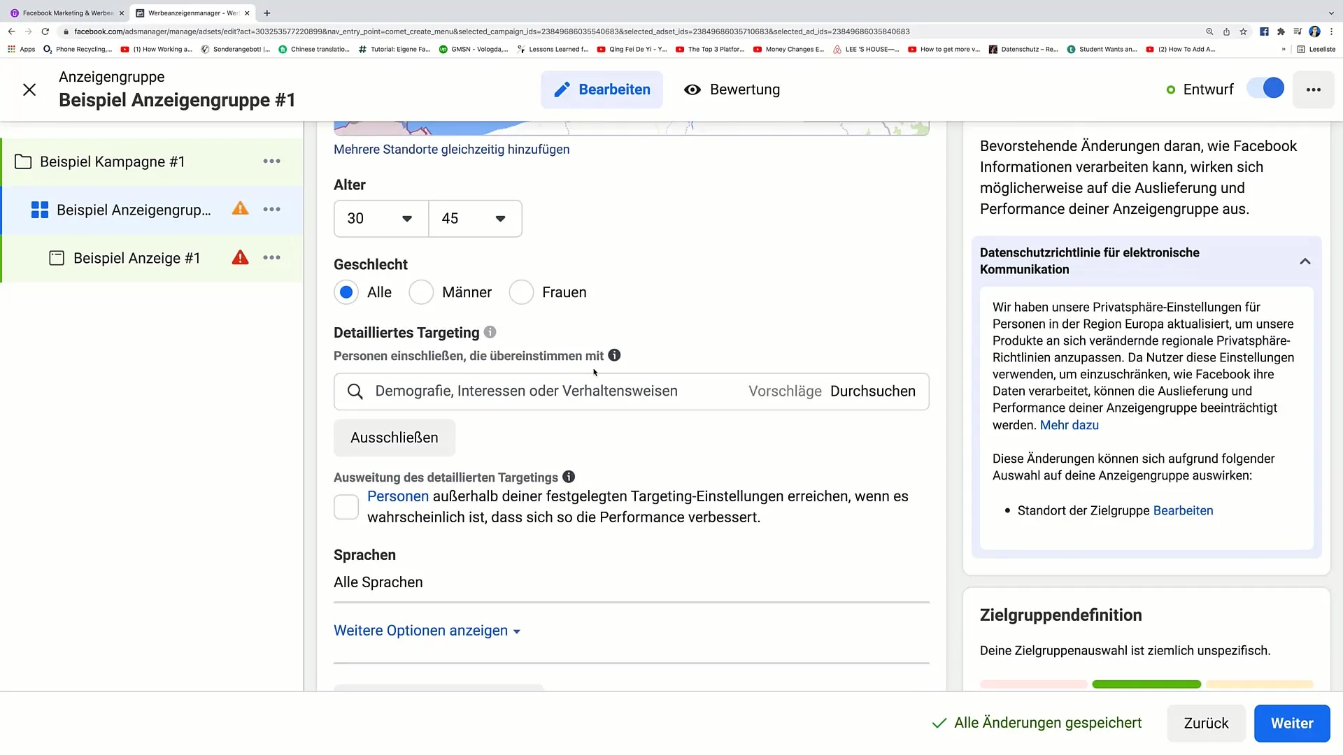Open Beispiel Kampagne #1 tree item
Screen dimensions: 1343x755
click(x=144, y=161)
